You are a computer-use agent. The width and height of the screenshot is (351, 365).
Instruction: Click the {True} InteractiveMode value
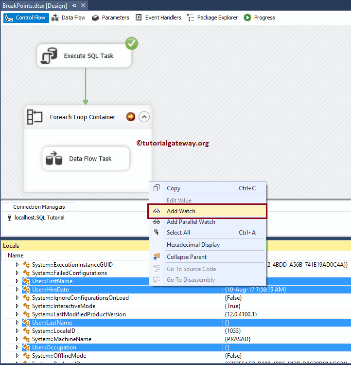(232, 306)
